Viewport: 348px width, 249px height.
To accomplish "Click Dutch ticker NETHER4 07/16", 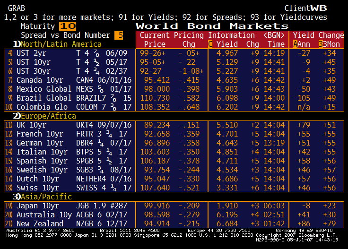I will pos(104,179).
